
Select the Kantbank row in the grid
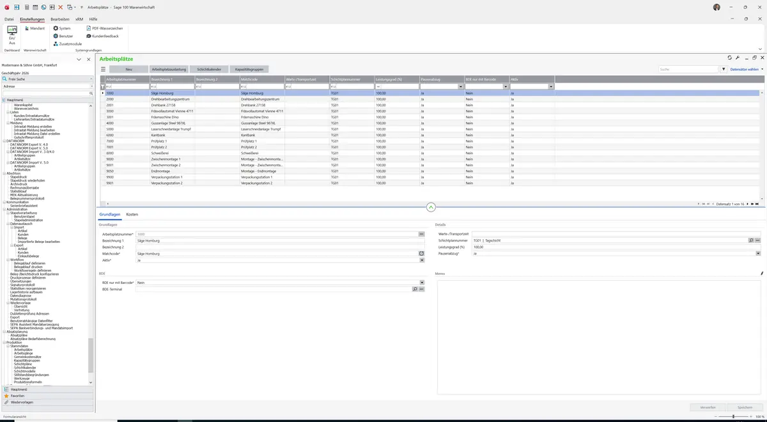pyautogui.click(x=430, y=136)
